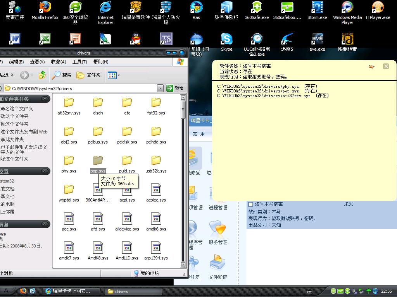Select the ati32srv.sys folder icon
Image resolution: width=397 pixels, height=297 pixels.
(x=69, y=102)
